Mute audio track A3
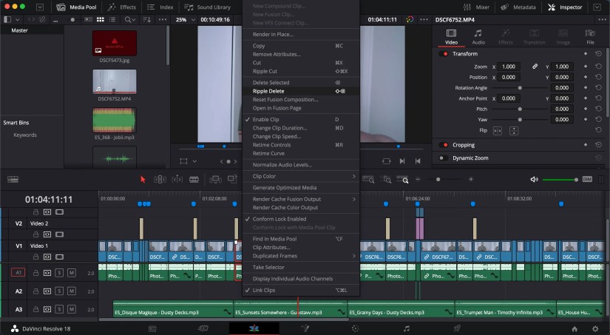This screenshot has height=335, width=610. click(x=72, y=309)
